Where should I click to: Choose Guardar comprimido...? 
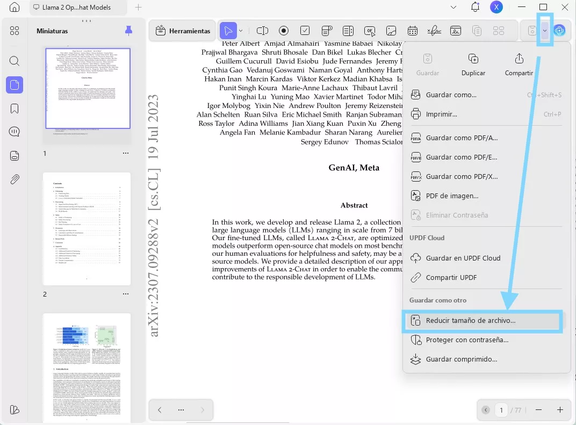point(486,359)
